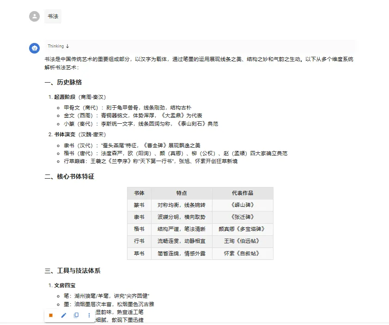The image size is (389, 325).
Task: Click the table cell 行书
Action: [x=139, y=241]
